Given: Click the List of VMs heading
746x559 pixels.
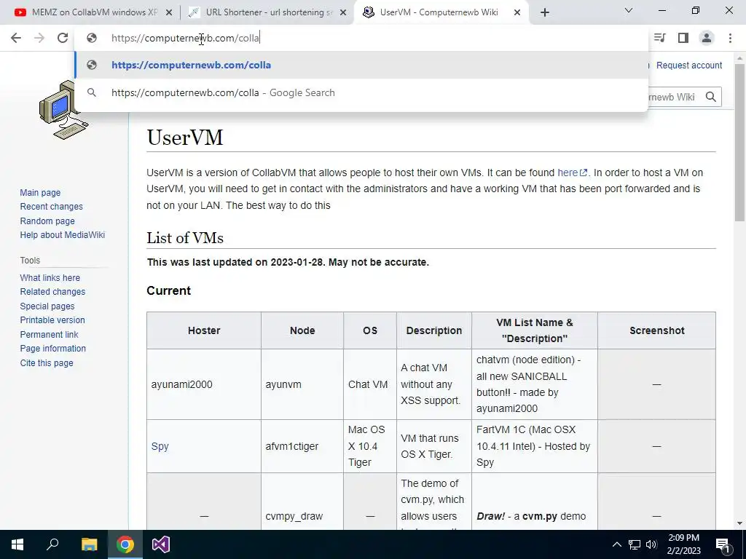Looking at the screenshot, I should tap(184, 238).
